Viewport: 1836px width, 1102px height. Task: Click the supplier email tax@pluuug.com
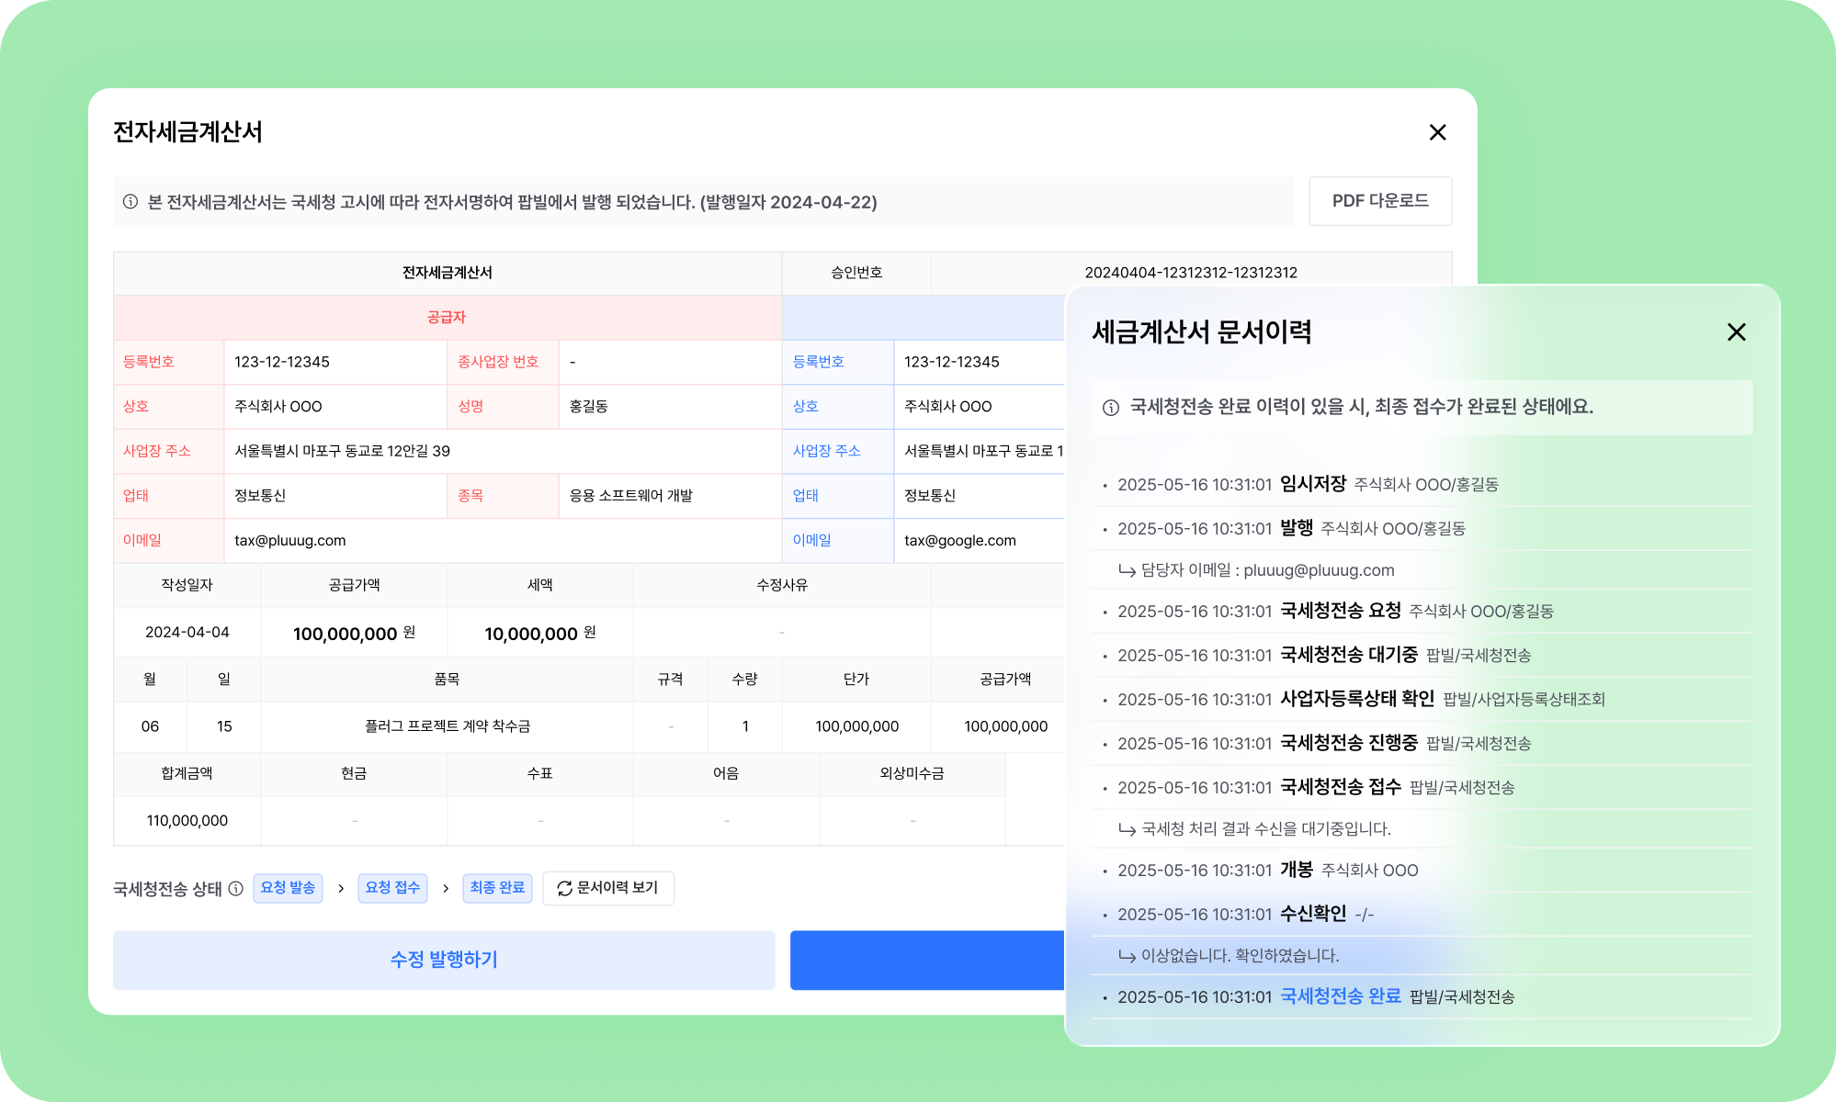pyautogui.click(x=289, y=540)
